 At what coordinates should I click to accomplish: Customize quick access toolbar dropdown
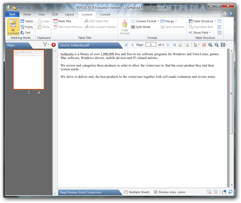(x=33, y=8)
